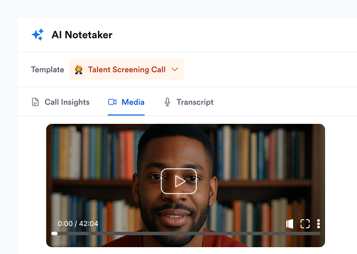Switch to the Call Insights tab
This screenshot has width=357, height=254.
[60, 102]
